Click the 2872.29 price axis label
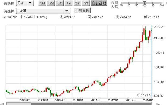 pos(159,27)
